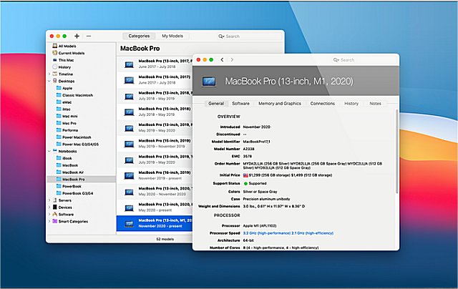Select This Mac sidebar item
This screenshot has height=289, width=458.
click(63, 60)
